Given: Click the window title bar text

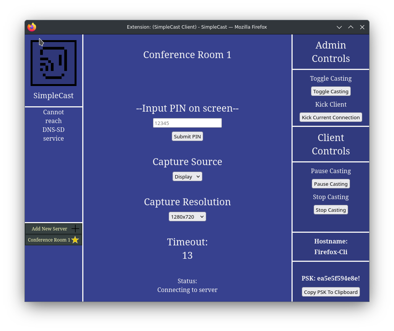Looking at the screenshot, I should pyautogui.click(x=197, y=27).
